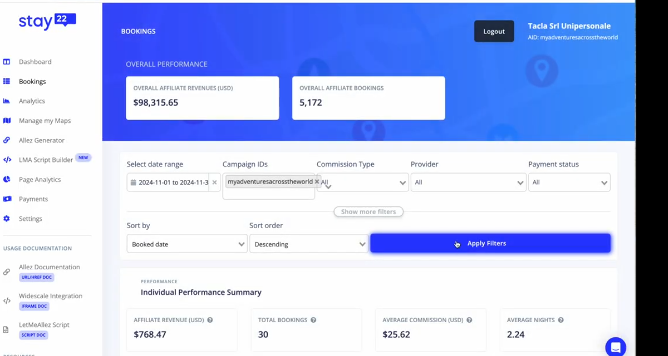Click the Page Analytics pie chart icon
668x356 pixels.
click(x=7, y=179)
